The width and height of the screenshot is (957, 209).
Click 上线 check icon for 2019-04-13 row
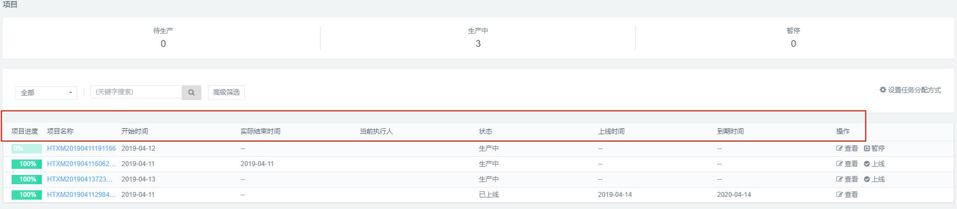[x=867, y=179]
